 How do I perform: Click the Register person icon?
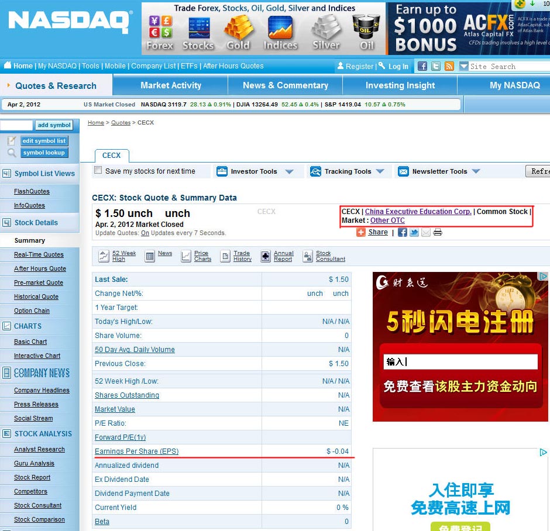coord(341,65)
